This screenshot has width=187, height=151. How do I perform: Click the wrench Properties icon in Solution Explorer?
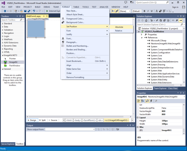tap(177, 21)
